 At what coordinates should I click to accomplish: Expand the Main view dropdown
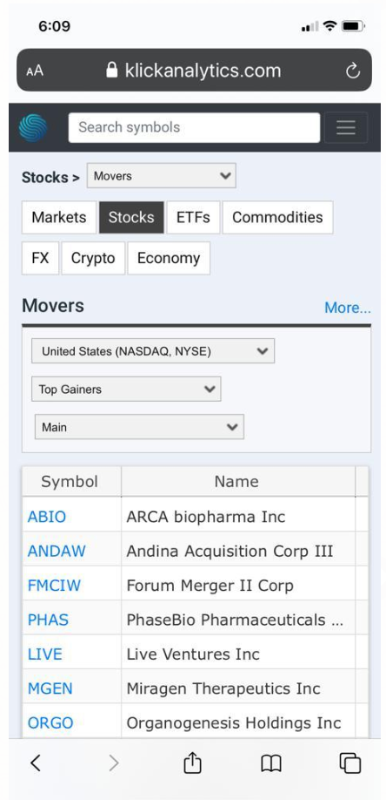pos(139,427)
